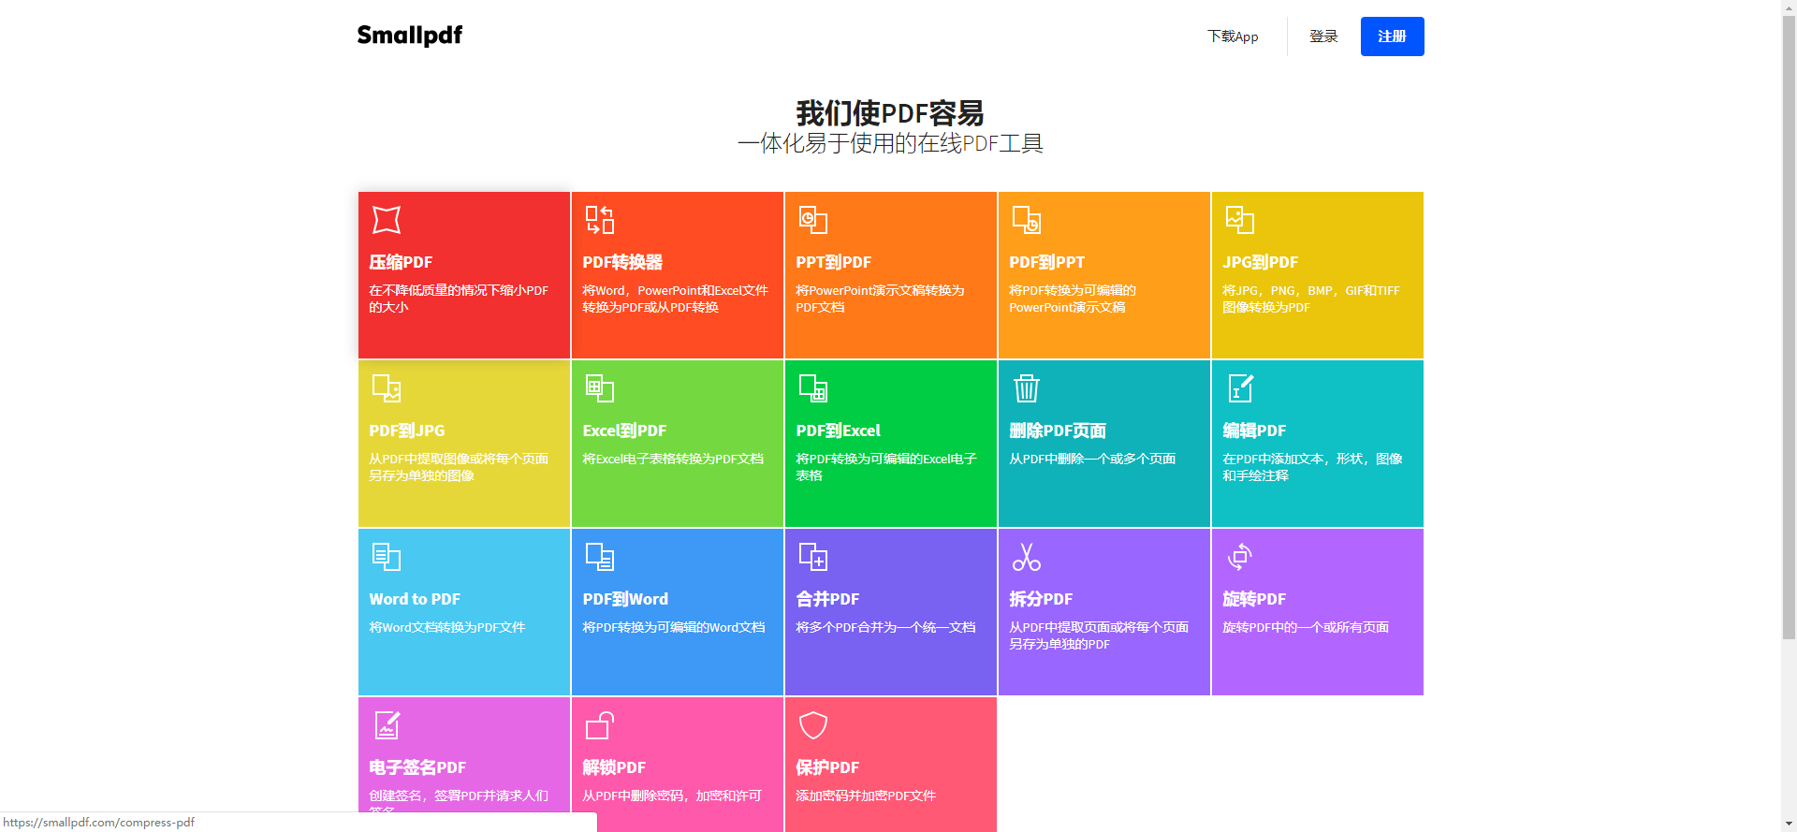Open the JPG到PDF tool title

[x=1260, y=262]
